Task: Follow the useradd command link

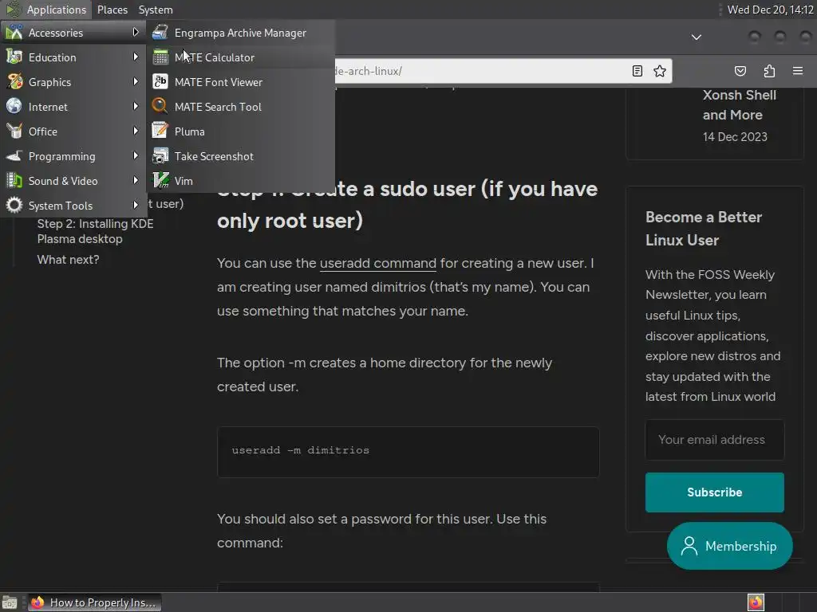Action: pyautogui.click(x=377, y=263)
